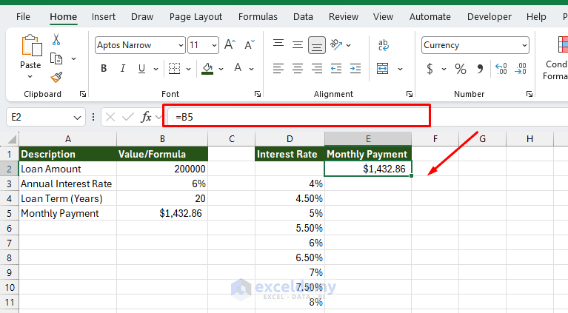Image resolution: width=568 pixels, height=313 pixels.
Task: Decrease font size with smaller A
Action: (250, 45)
